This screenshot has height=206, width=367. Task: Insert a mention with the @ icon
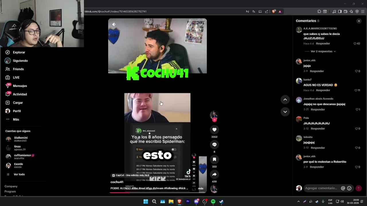coord(343,188)
